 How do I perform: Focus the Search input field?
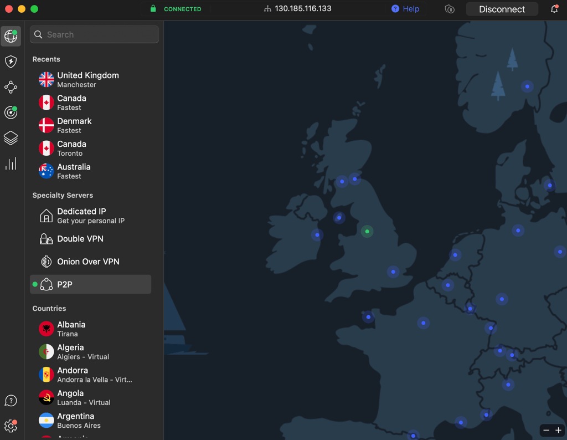tap(94, 34)
